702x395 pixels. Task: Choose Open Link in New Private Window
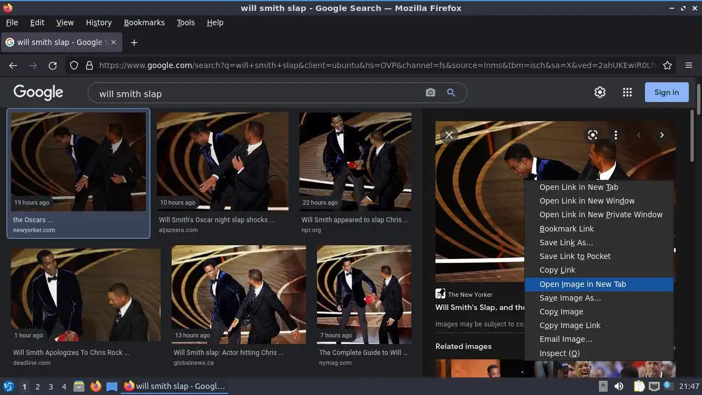coord(599,215)
